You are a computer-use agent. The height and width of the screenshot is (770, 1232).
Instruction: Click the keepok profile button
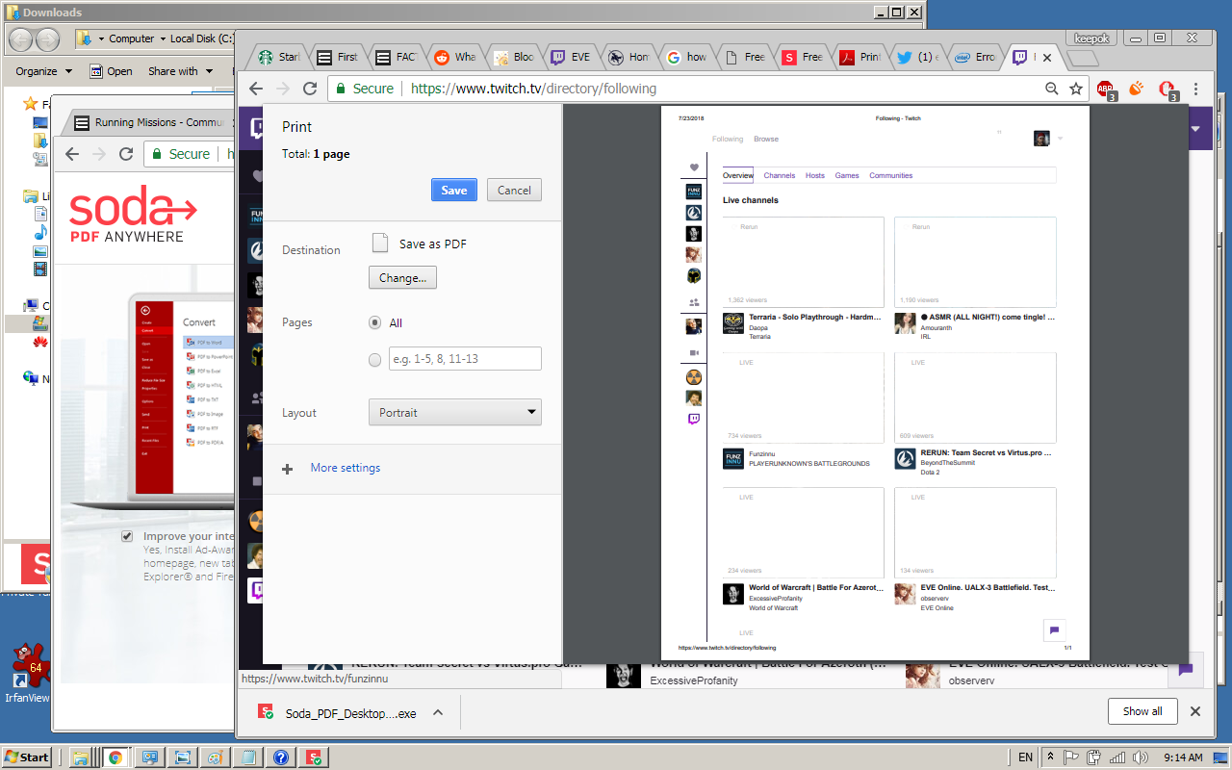point(1091,38)
